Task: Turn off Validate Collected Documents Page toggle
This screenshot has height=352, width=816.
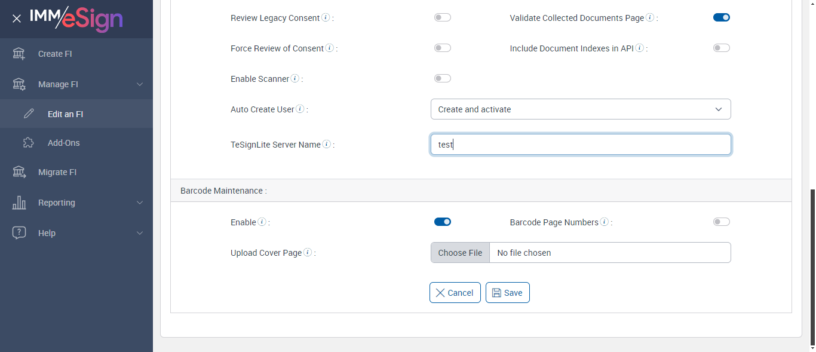Action: (722, 18)
